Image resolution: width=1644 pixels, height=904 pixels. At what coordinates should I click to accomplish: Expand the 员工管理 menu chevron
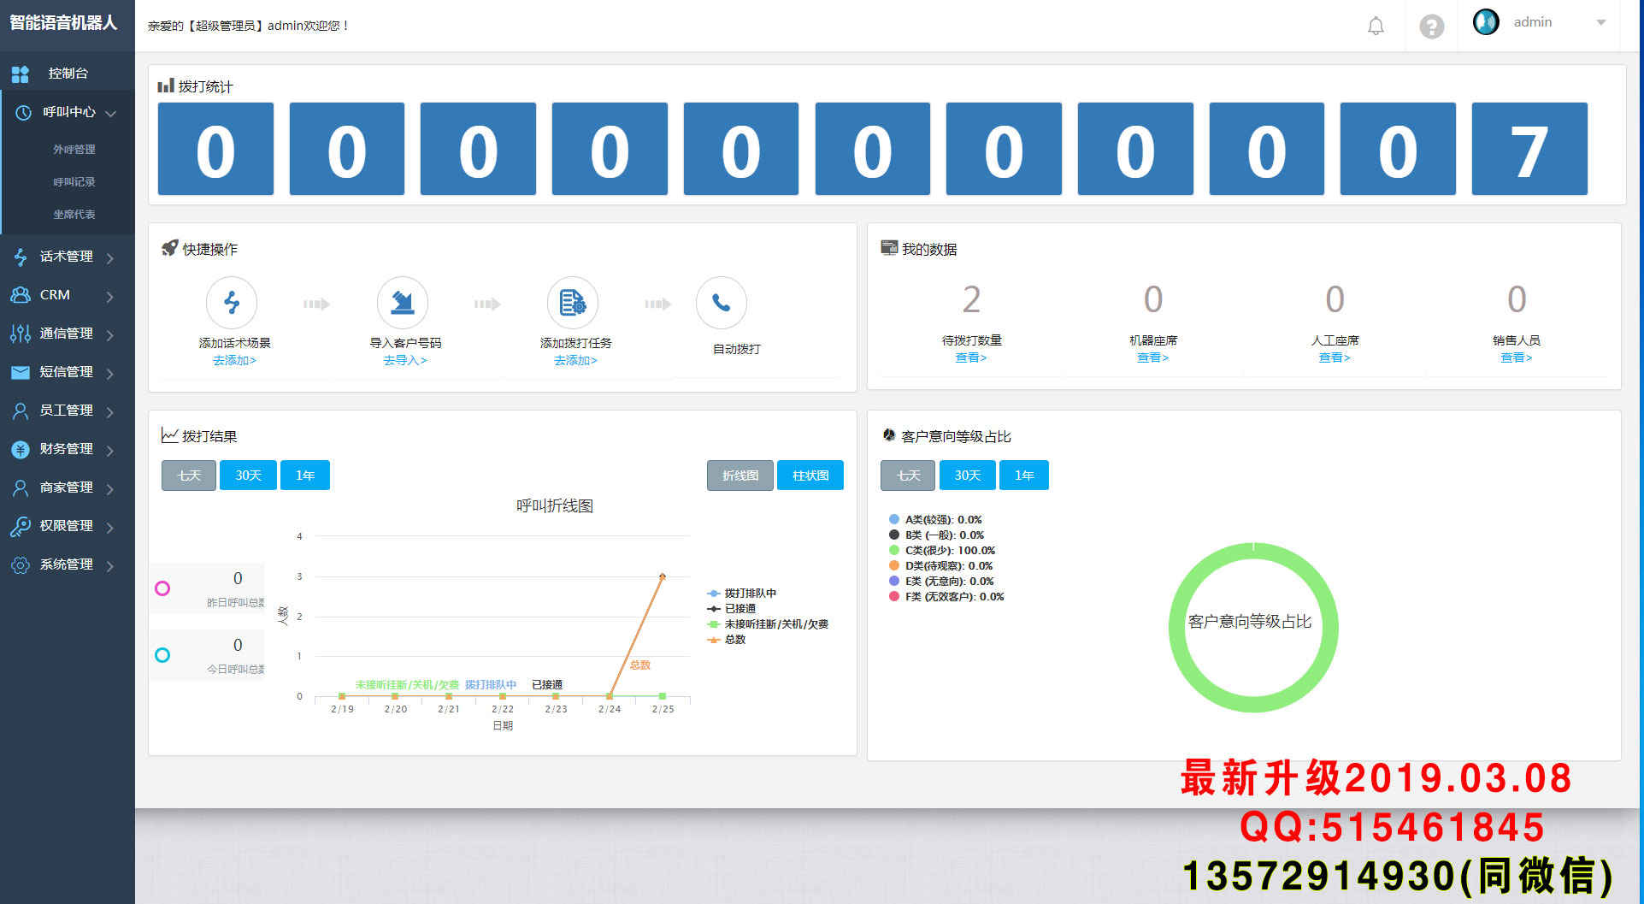point(110,411)
